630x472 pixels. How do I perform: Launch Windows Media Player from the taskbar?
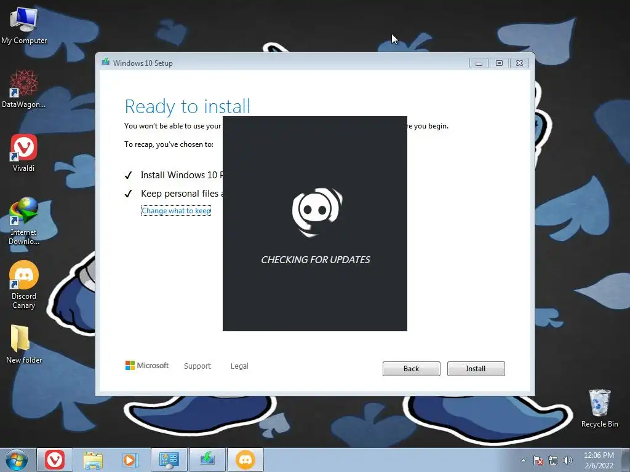coord(130,460)
